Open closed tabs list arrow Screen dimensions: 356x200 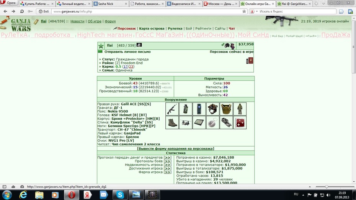(x=323, y=3)
